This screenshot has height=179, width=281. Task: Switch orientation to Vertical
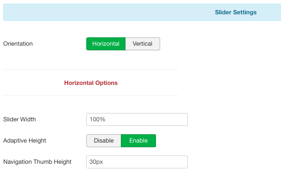pyautogui.click(x=143, y=44)
